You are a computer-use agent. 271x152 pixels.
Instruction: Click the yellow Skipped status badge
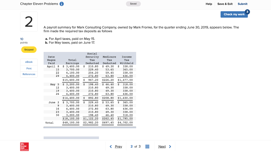pyautogui.click(x=29, y=50)
